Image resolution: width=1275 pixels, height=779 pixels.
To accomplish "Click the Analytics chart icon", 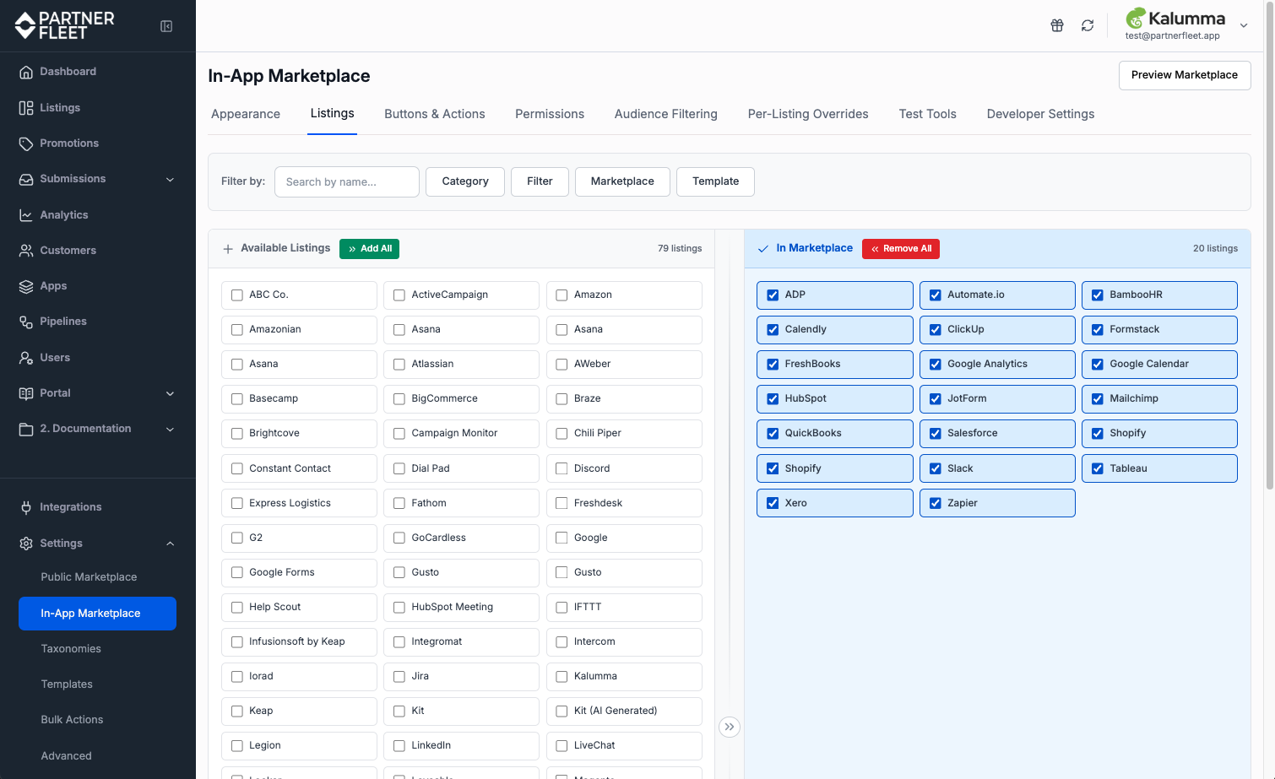I will point(26,215).
